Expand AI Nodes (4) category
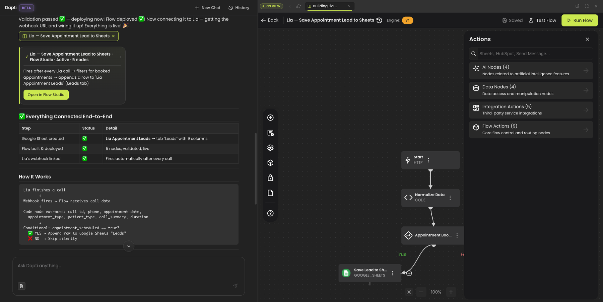Image resolution: width=603 pixels, height=302 pixels. pyautogui.click(x=531, y=71)
